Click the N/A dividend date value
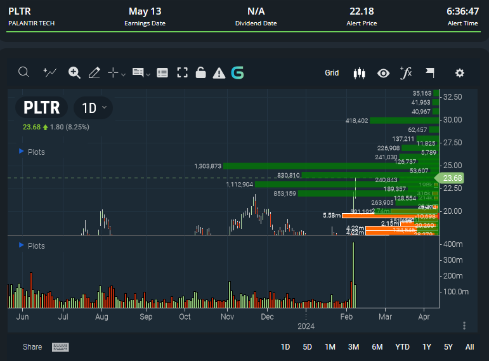 [256, 11]
